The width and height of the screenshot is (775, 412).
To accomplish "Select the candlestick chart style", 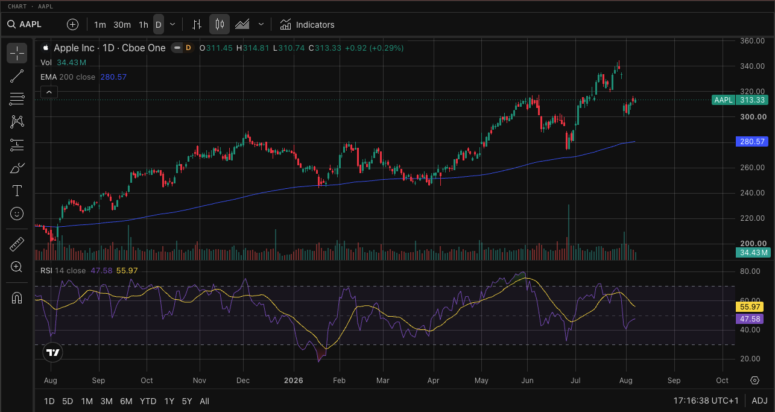I will click(x=220, y=25).
